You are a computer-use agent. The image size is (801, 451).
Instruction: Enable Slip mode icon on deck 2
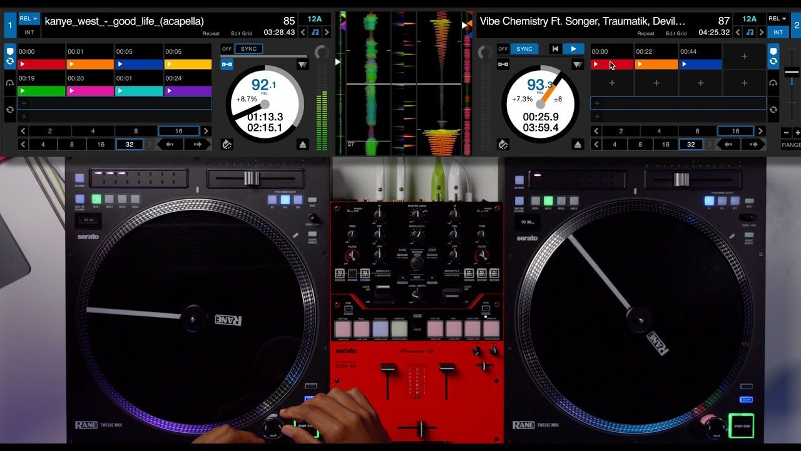(x=578, y=64)
